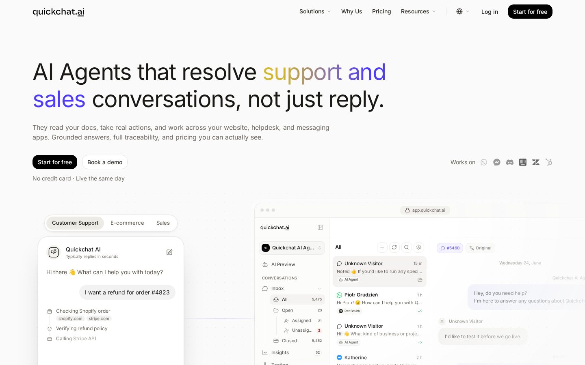Click the Messenger icon next to Katherine
This screenshot has width=585, height=365.
(339, 358)
